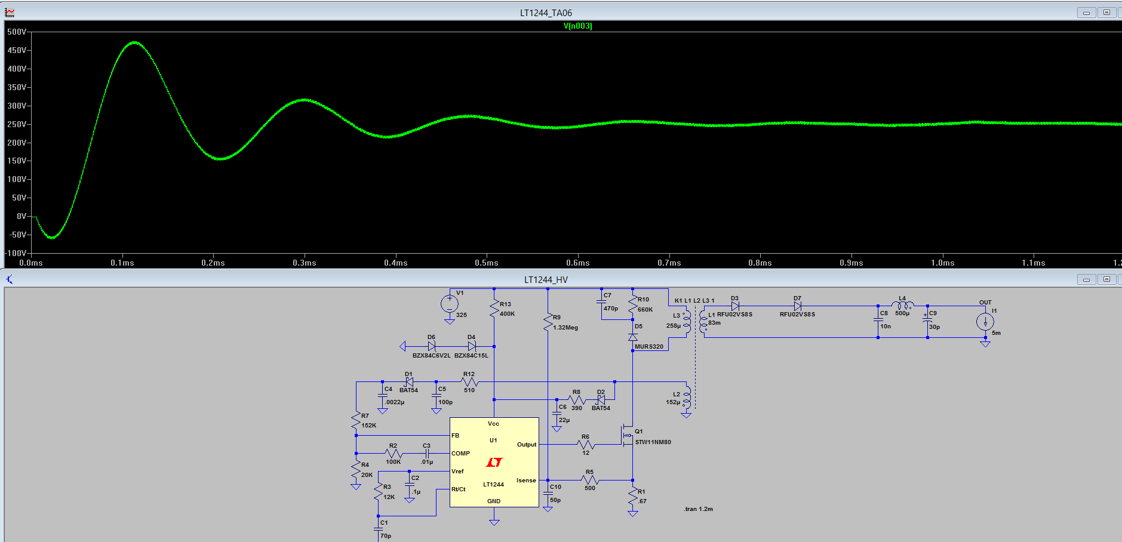Click the C7 470p capacitor value

(x=611, y=309)
